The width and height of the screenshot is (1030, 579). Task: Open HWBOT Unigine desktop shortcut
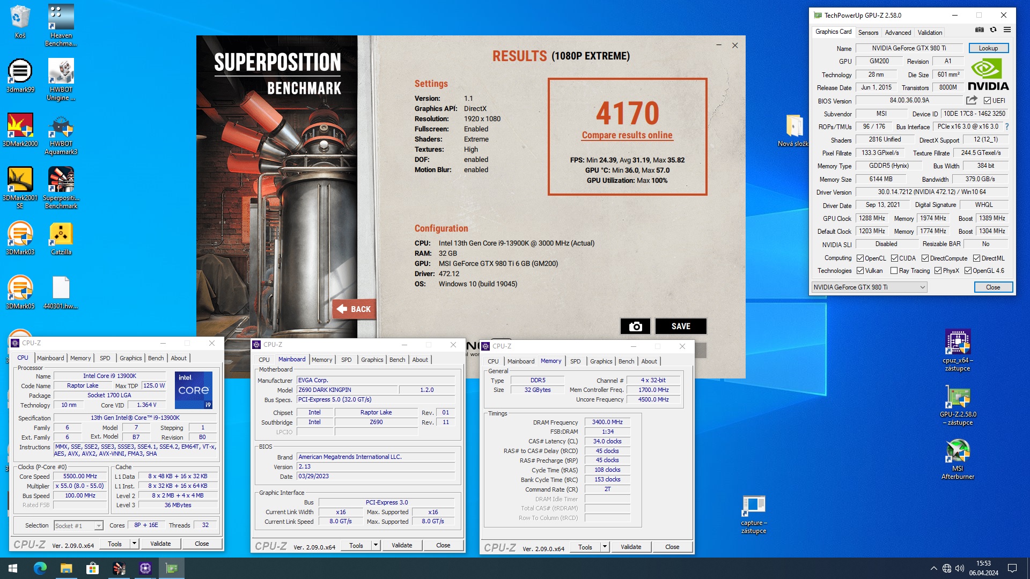61,79
